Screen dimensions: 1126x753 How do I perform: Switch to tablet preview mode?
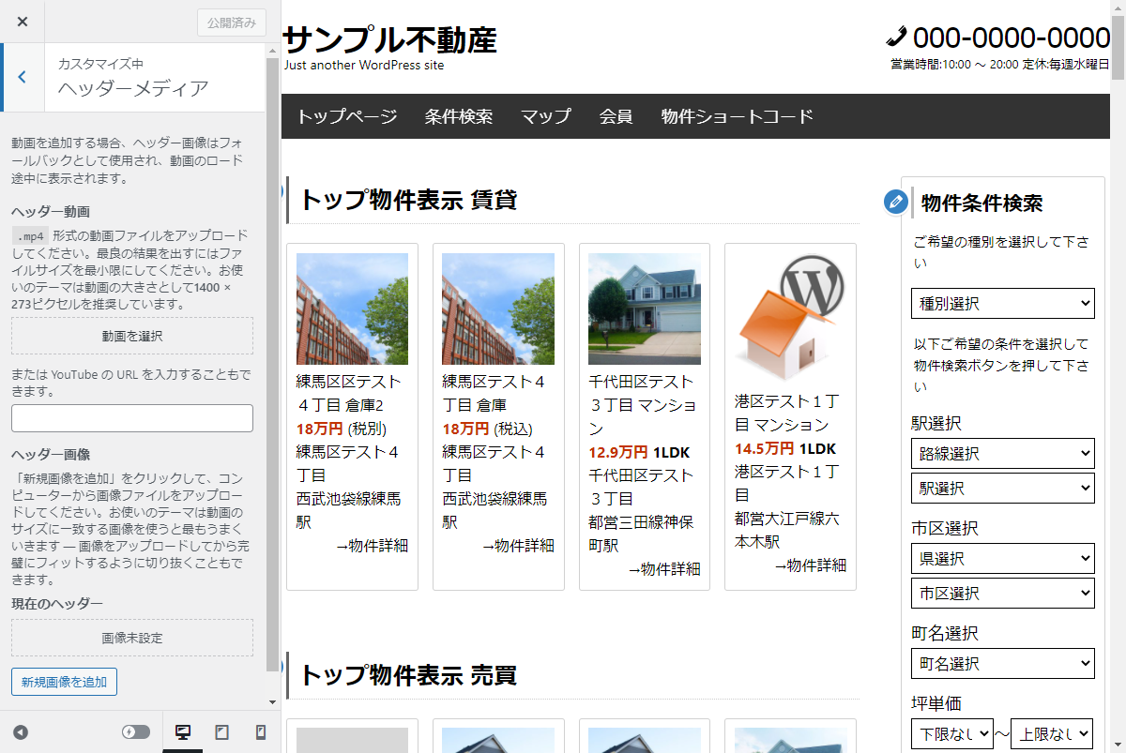click(x=222, y=732)
